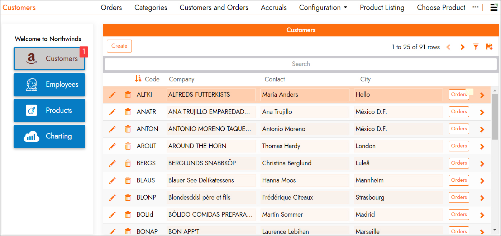
Task: Click the Create button
Action: 119,46
